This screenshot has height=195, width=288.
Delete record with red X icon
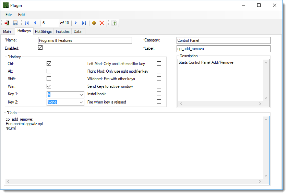point(102,23)
